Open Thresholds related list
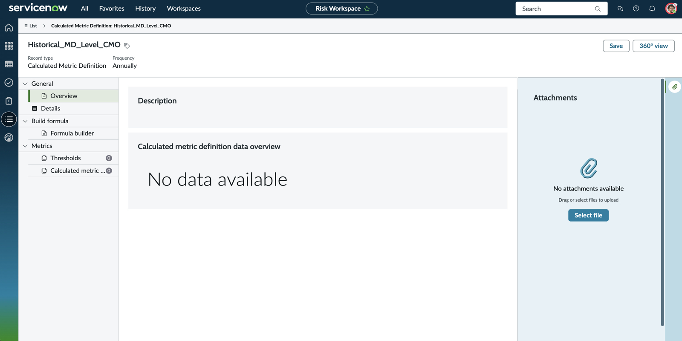The width and height of the screenshot is (682, 341). 73,158
